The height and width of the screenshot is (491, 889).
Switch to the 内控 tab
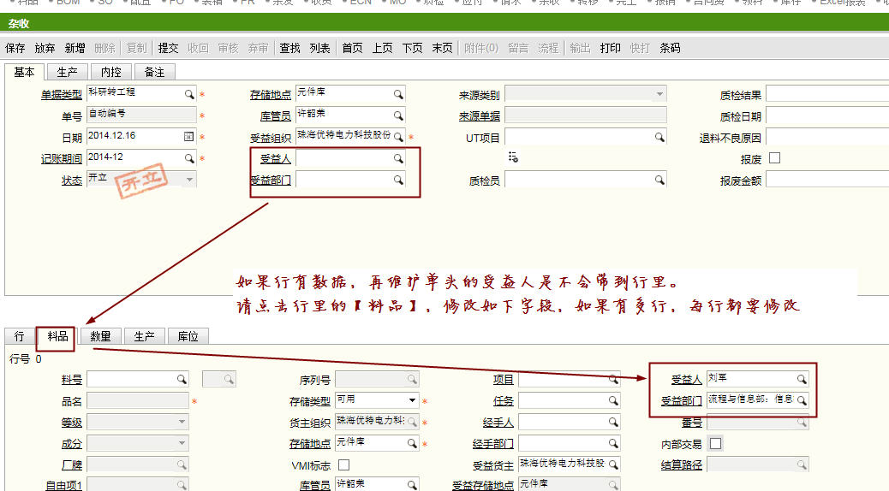click(111, 72)
